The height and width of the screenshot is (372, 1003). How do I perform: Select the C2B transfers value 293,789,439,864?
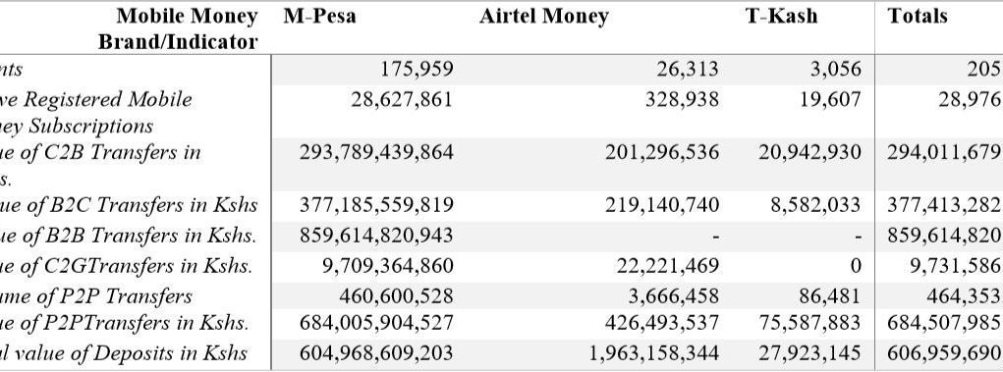tap(377, 152)
